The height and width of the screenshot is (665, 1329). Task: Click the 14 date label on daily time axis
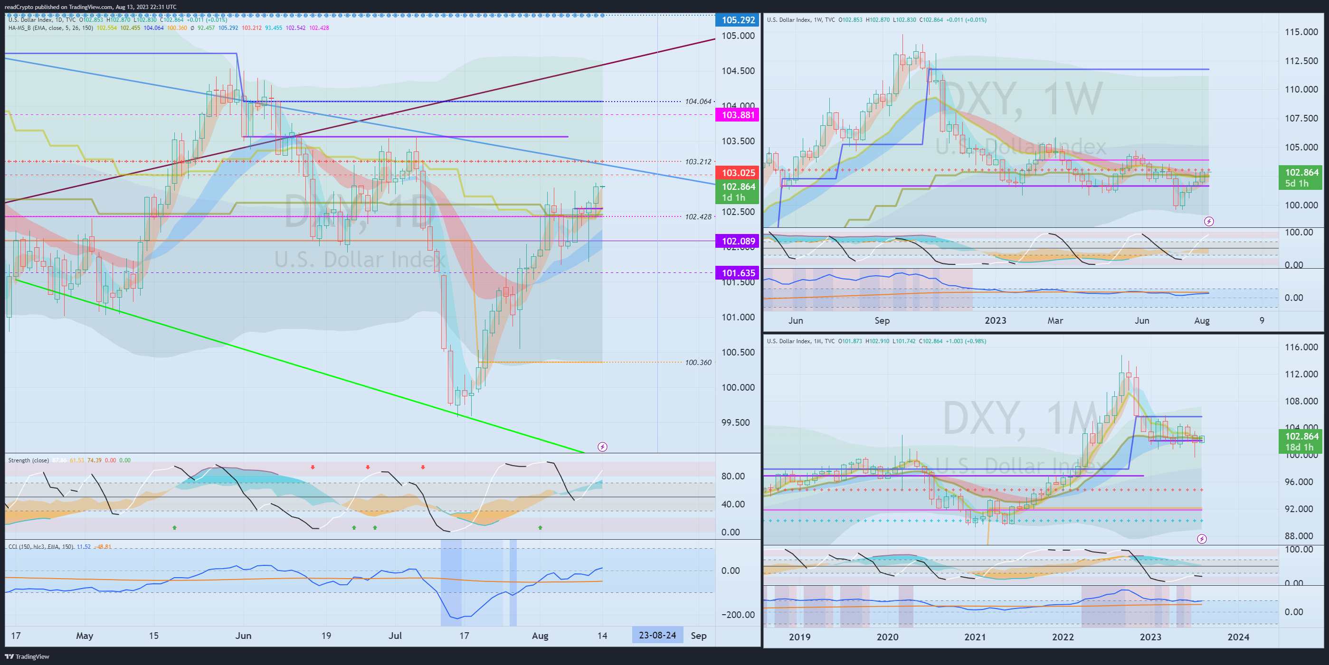[x=602, y=636]
